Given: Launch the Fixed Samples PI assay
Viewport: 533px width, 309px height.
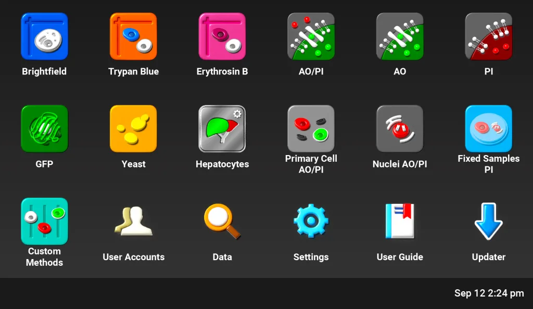Looking at the screenshot, I should pos(488,128).
